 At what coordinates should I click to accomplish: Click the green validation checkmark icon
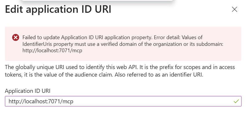[236, 101]
